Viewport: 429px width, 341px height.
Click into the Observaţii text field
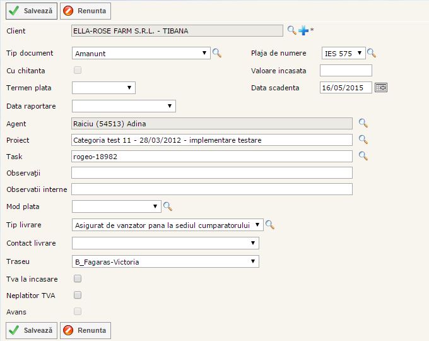[x=211, y=173]
